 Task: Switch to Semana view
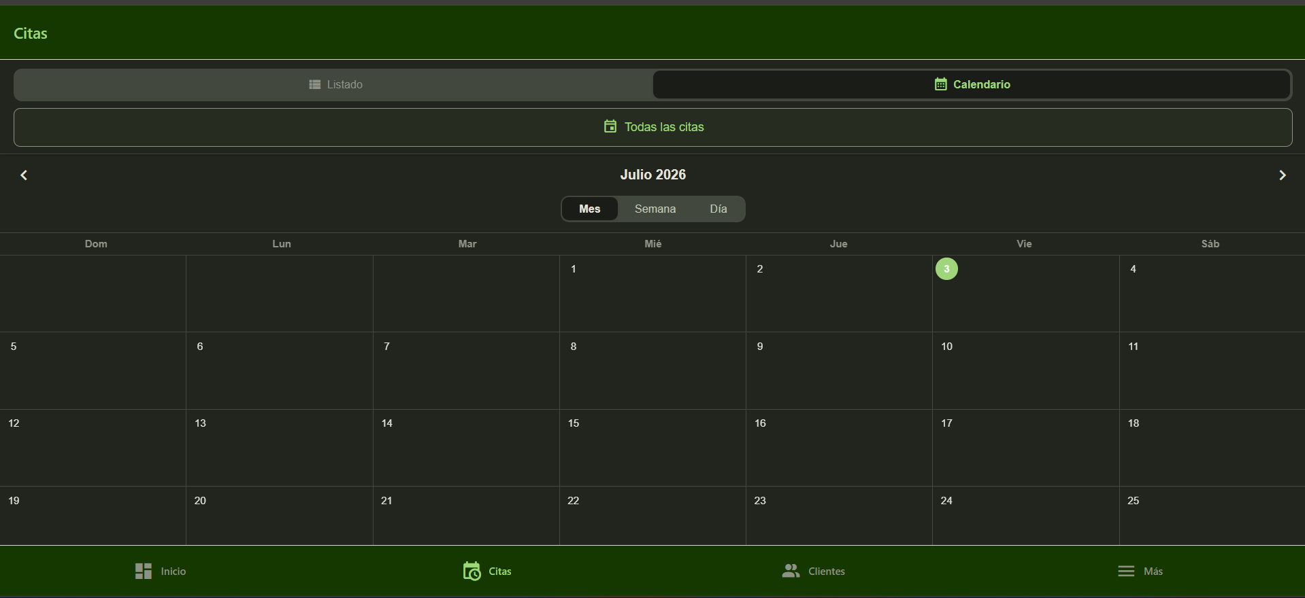click(x=655, y=209)
